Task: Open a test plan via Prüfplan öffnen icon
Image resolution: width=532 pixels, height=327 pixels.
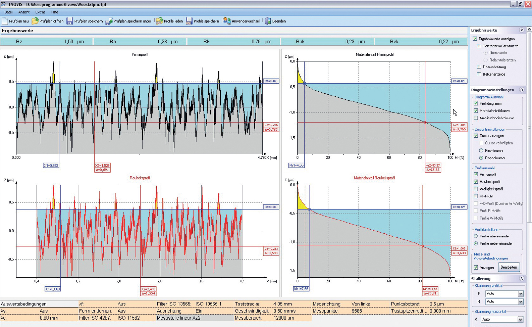Action: coord(35,21)
